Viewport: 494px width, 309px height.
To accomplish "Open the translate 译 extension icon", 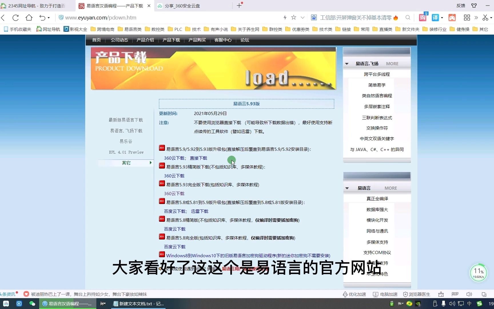I will [435, 17].
